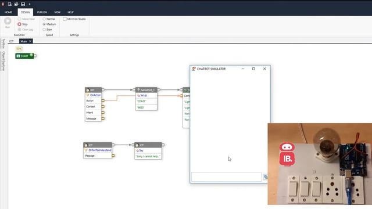Click the "COM3" port value field
372x209 pixels.
click(146, 101)
